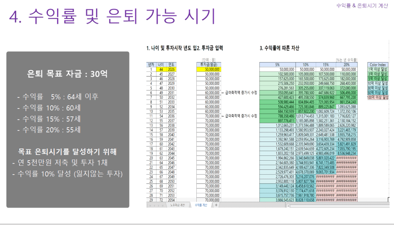This screenshot has height=225, width=394.
Task: Select the 10% cell 1,013,714,453
Action: tap(306, 116)
